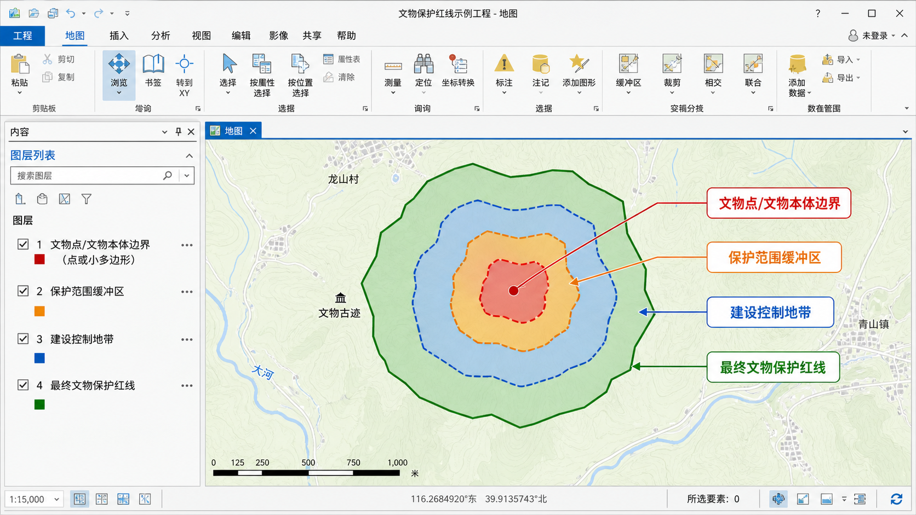Toggle 建设控制地带 layer visibility checkbox
The image size is (916, 515).
(x=23, y=339)
